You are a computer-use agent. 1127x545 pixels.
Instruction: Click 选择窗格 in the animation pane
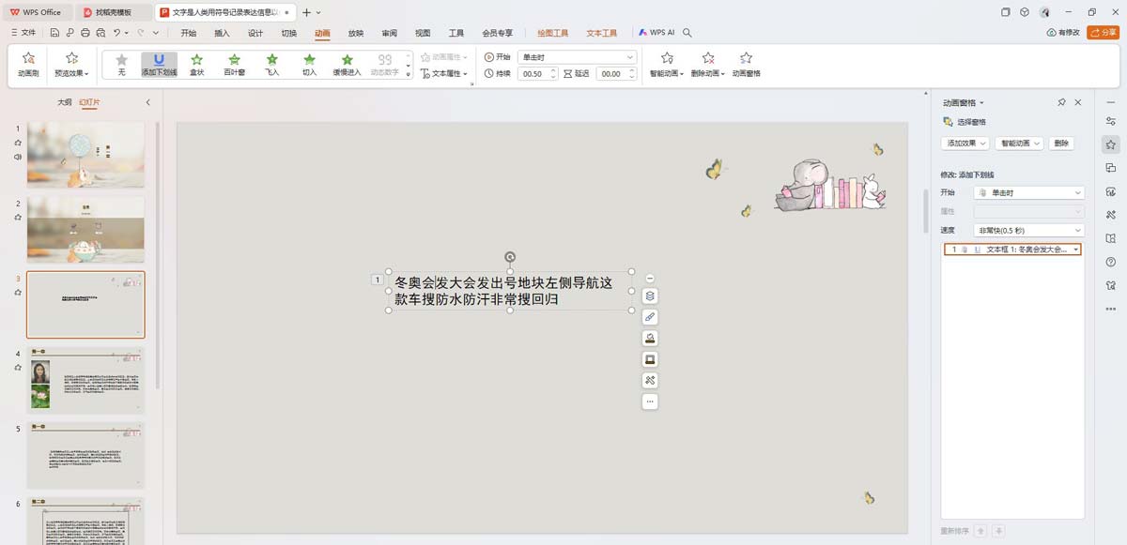coord(970,122)
